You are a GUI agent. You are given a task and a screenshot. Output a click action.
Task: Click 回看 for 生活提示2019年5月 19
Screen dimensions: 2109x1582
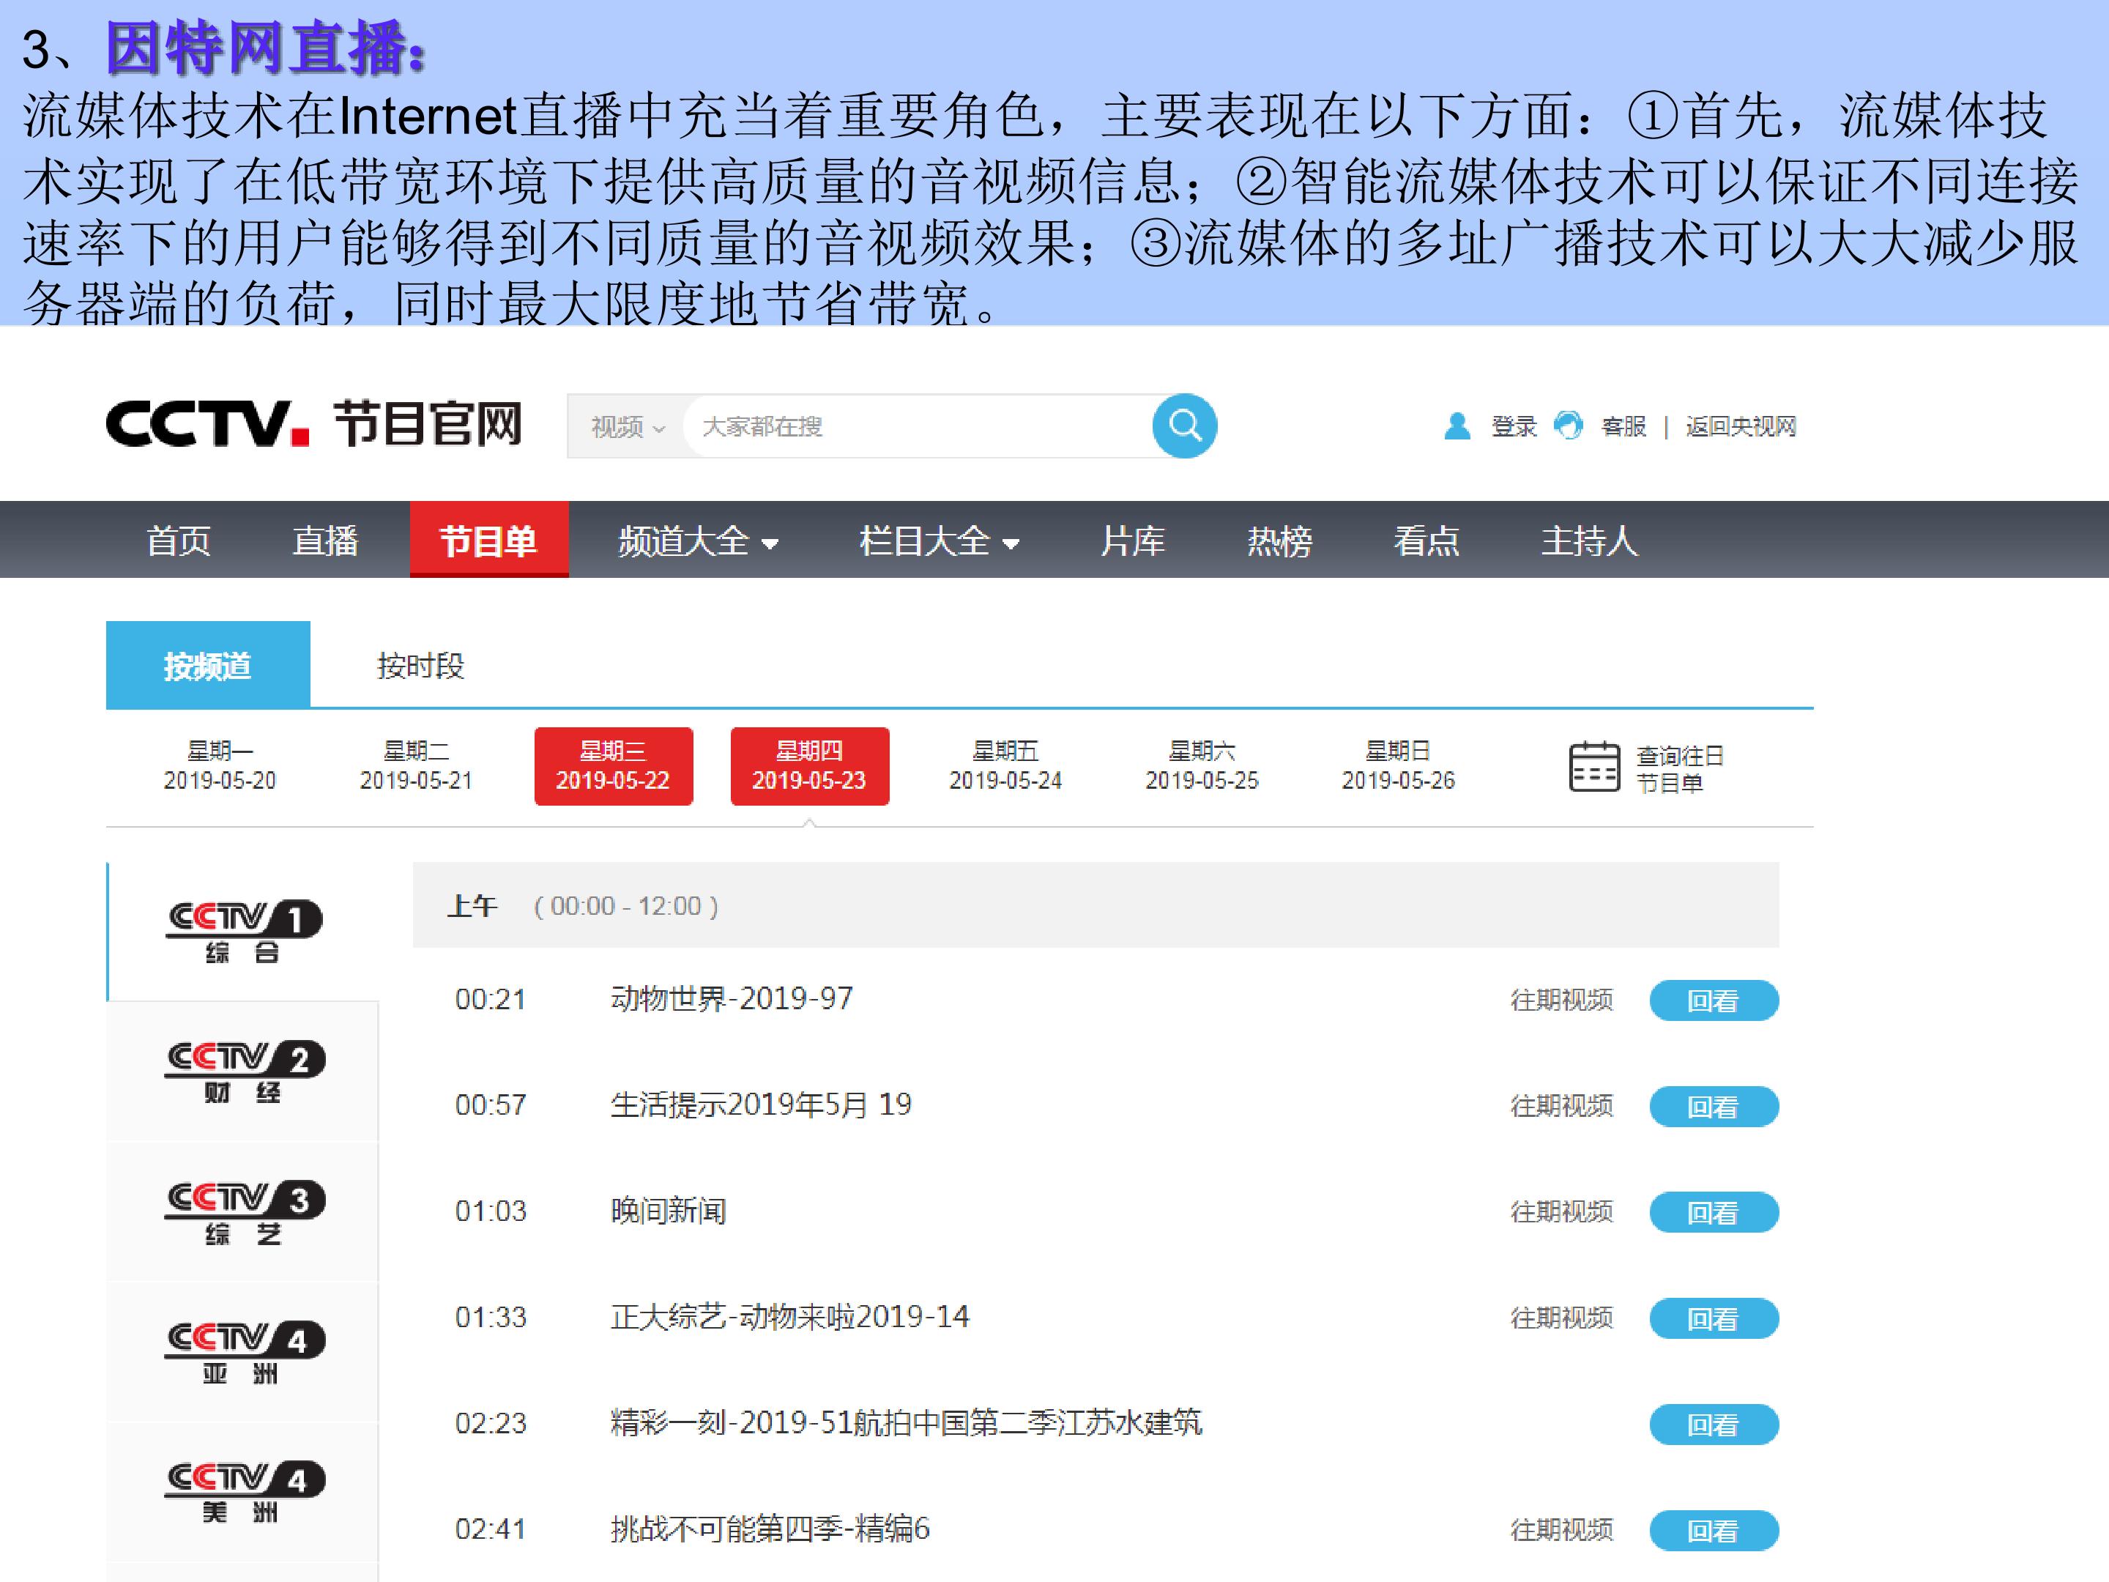1714,1106
